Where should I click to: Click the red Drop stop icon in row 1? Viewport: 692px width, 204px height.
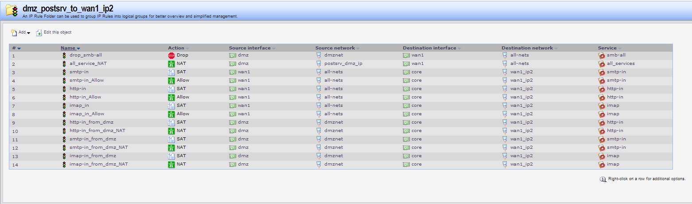(x=171, y=56)
